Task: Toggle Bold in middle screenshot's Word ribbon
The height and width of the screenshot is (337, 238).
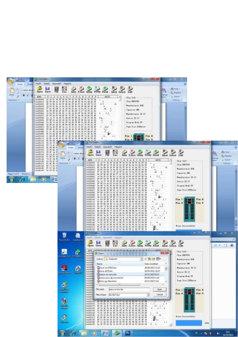Action: (75, 159)
